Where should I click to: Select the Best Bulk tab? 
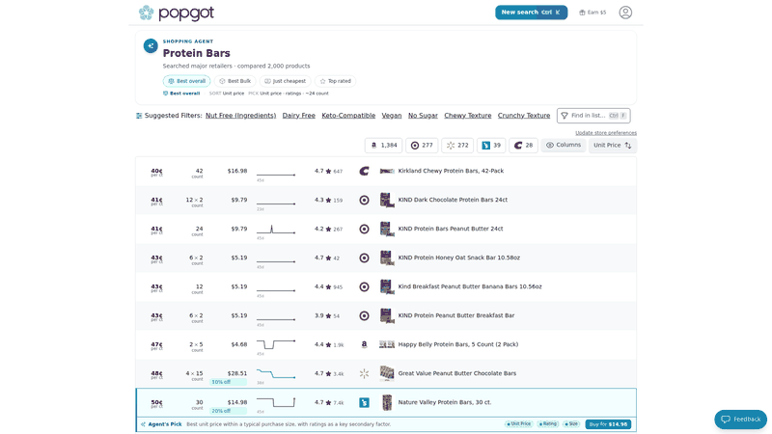coord(234,81)
